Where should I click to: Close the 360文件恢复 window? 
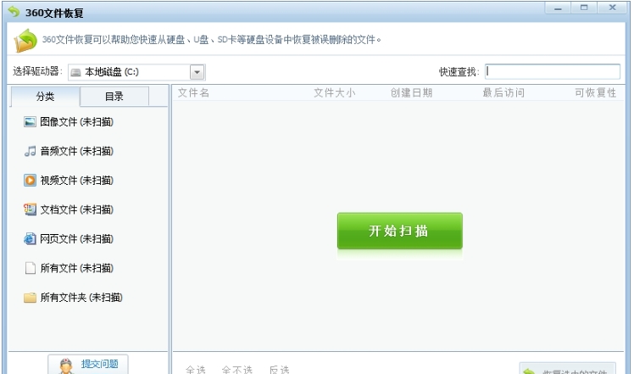pyautogui.click(x=612, y=8)
